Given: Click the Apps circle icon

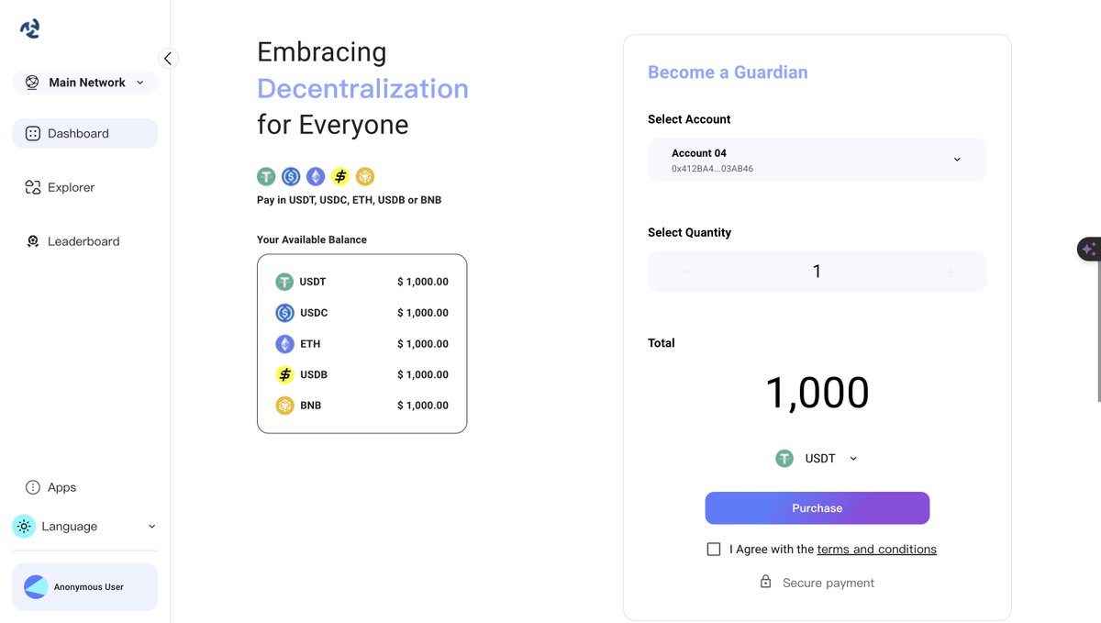Looking at the screenshot, I should (32, 487).
